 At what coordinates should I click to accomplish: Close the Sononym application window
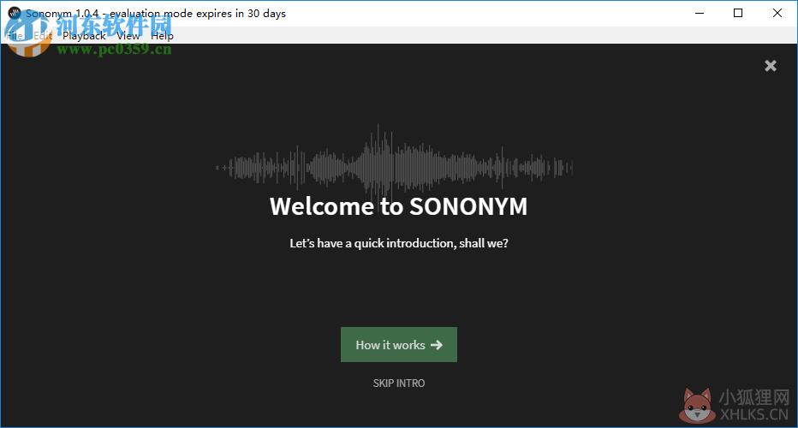[x=777, y=13]
